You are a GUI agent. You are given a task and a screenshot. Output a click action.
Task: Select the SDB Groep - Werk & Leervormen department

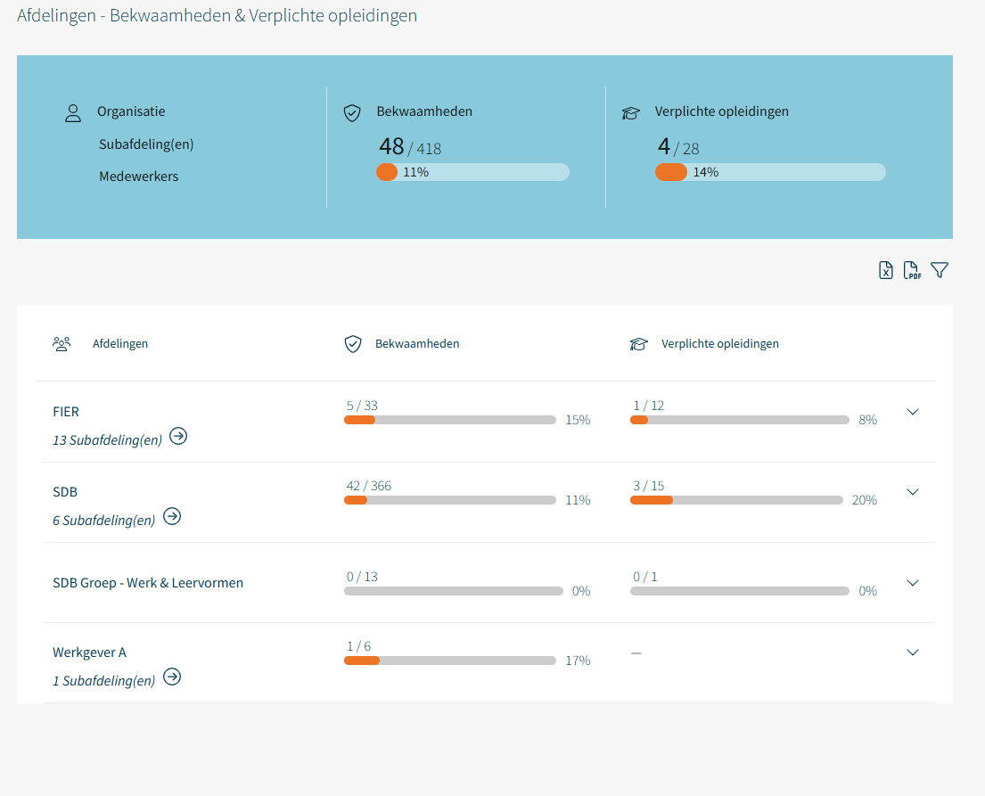[x=148, y=583]
